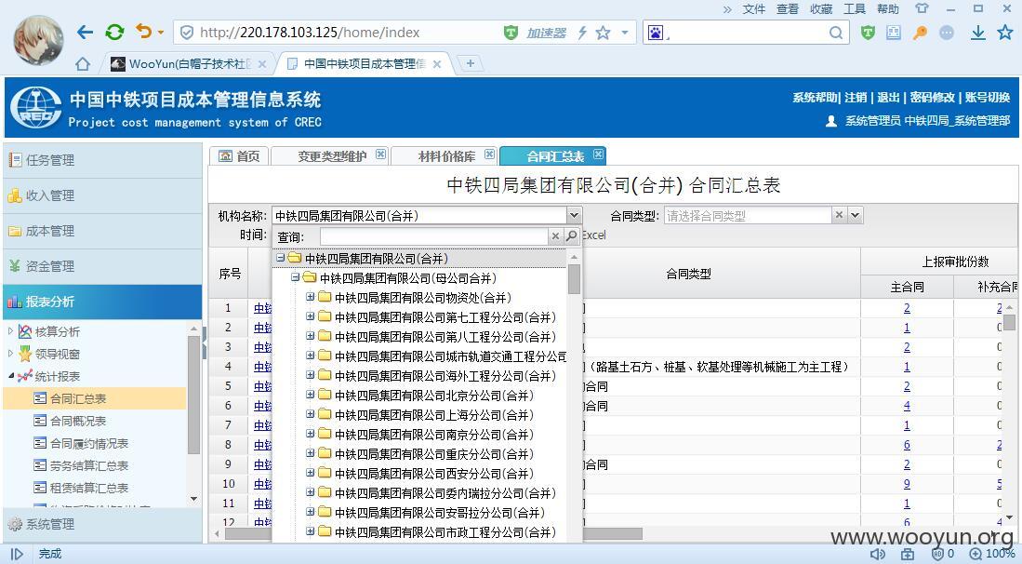Viewport: 1022px width, 564px height.
Task: Click the search magnifier in browser search box
Action: pos(836,33)
